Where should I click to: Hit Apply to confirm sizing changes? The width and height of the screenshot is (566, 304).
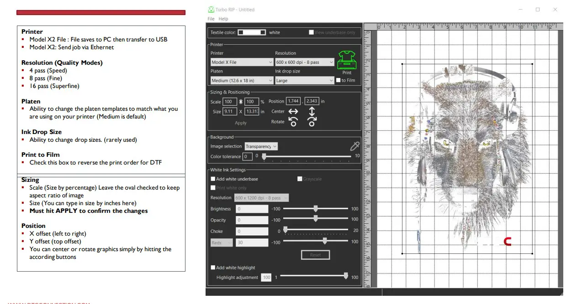pos(240,123)
